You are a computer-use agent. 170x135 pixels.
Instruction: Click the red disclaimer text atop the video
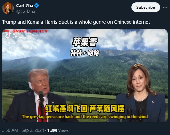click(x=25, y=31)
